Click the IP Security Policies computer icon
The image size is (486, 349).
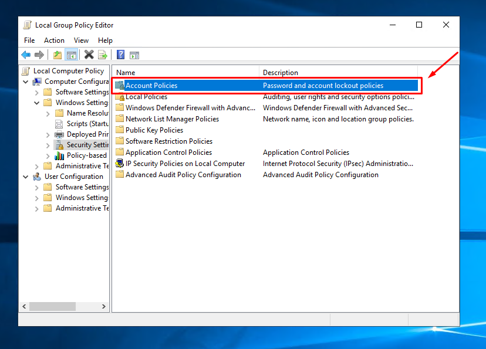[120, 163]
